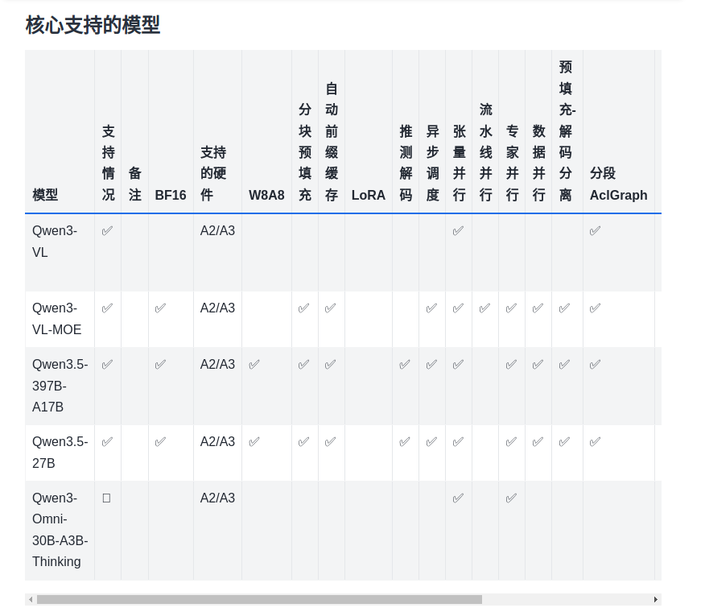Image resolution: width=705 pixels, height=616 pixels.
Task: Click Qwen3-VL 分段 AclGraph checkmark
Action: [595, 231]
